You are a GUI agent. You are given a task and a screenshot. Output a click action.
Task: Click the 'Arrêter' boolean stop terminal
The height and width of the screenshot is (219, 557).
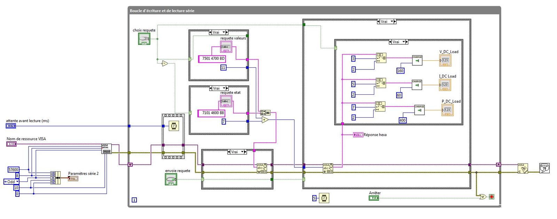coord(374,198)
